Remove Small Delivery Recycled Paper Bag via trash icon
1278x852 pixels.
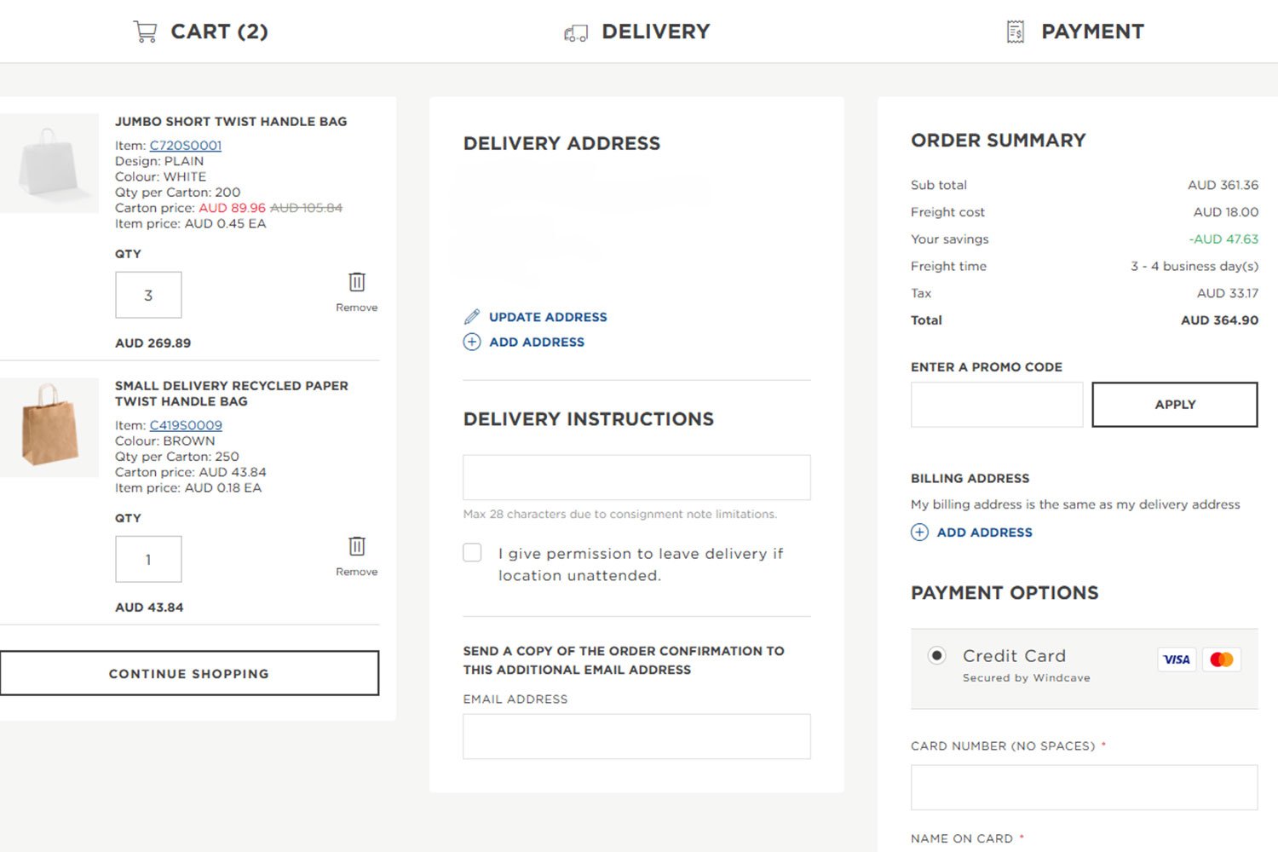[x=357, y=546]
